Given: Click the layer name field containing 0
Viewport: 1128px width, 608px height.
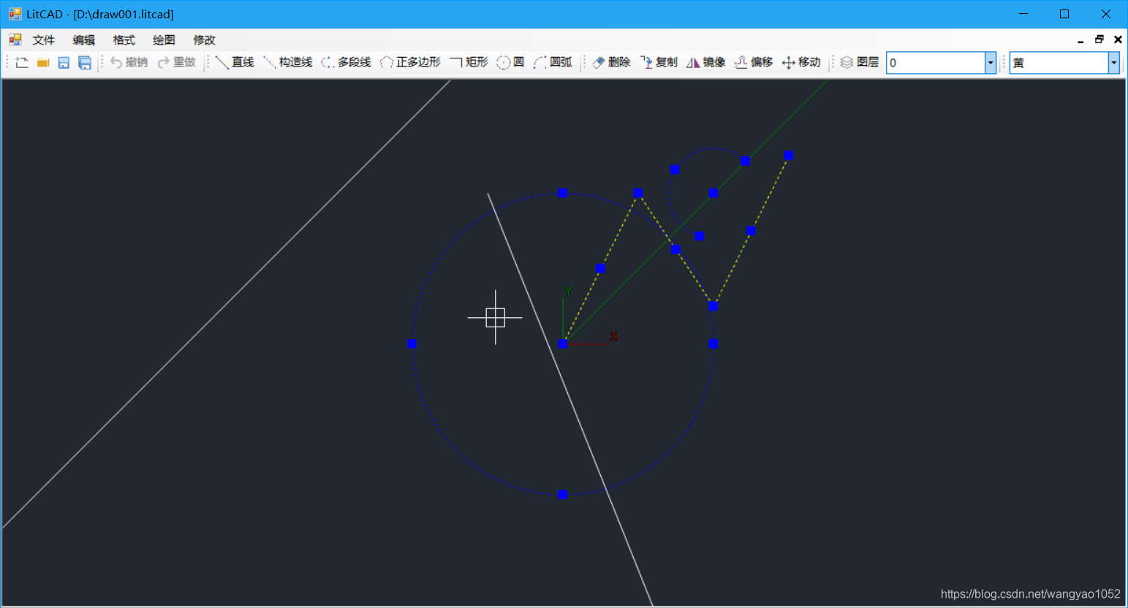Looking at the screenshot, I should pos(936,63).
